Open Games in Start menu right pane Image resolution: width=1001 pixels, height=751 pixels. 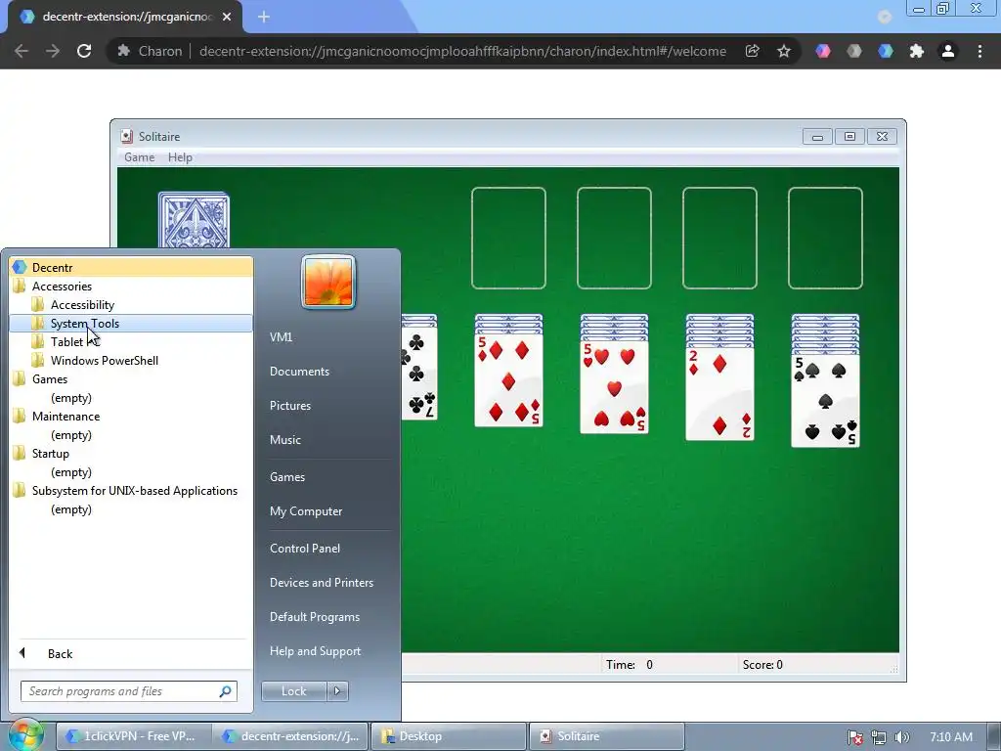(287, 476)
